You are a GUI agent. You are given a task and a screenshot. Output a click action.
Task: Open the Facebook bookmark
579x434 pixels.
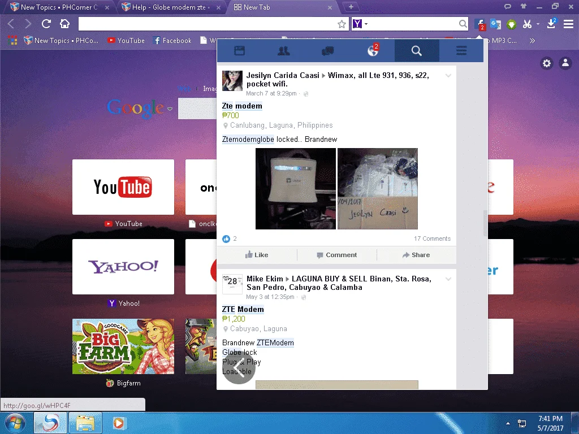[x=172, y=41]
